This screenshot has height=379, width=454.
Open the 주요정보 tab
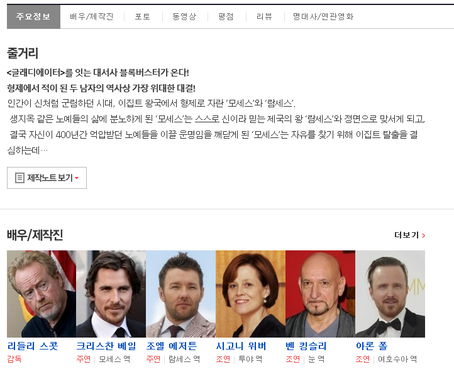(33, 16)
